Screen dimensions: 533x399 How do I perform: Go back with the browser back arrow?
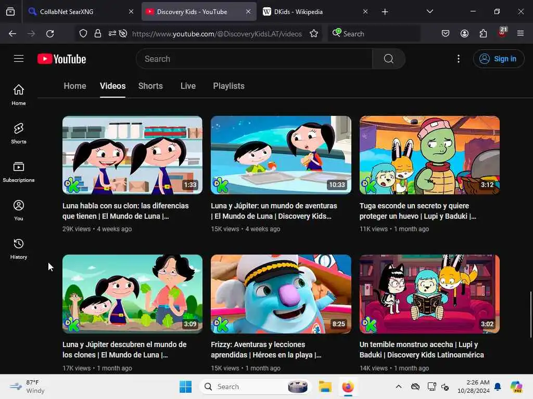pos(12,34)
